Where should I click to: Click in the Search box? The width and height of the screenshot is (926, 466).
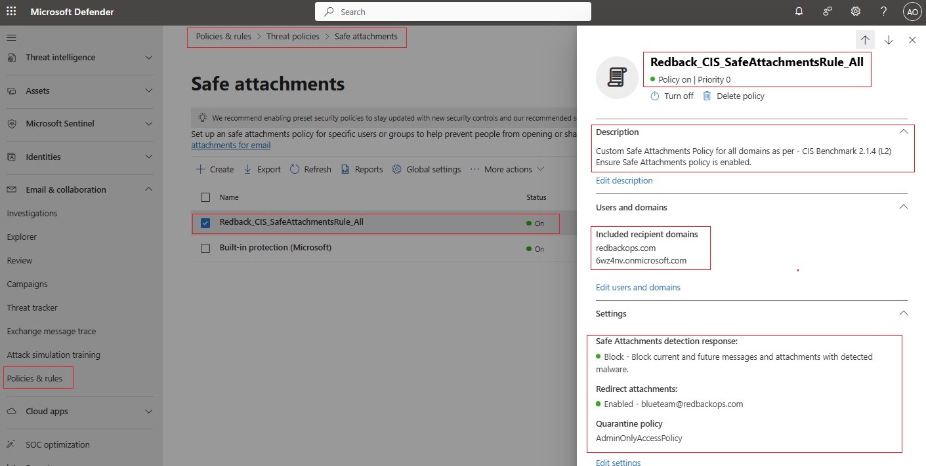[453, 12]
